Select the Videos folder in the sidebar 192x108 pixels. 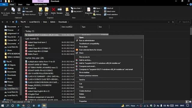pos(10,85)
